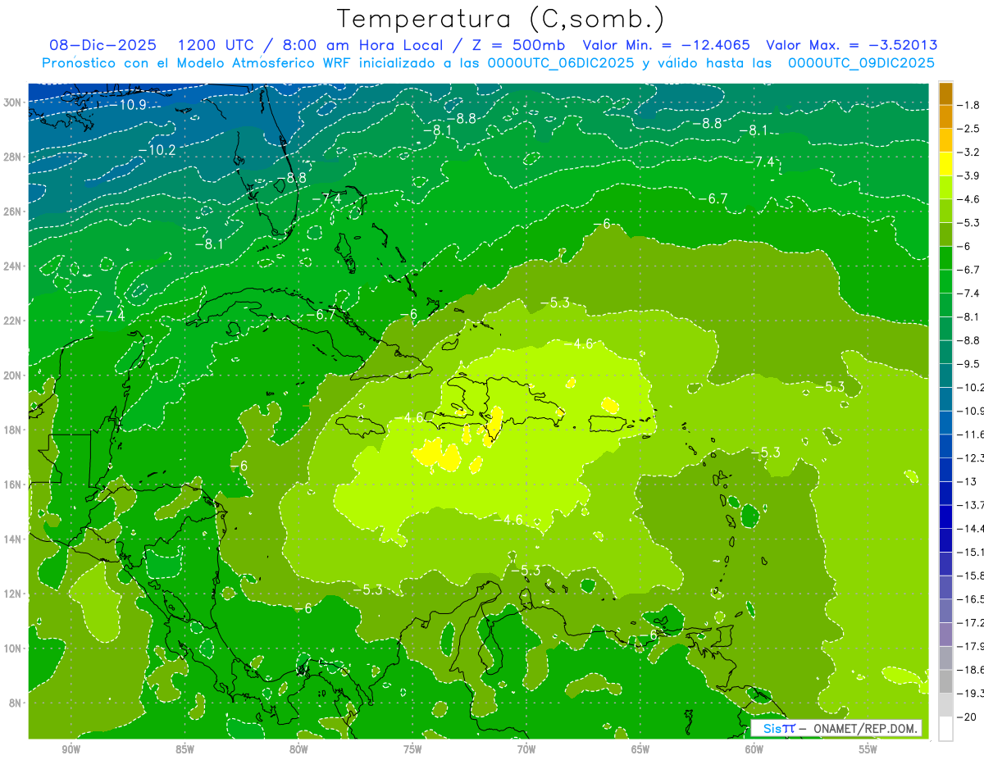This screenshot has height=760, width=984.
Task: Click the "-15.1" colorbar label
Action: tap(971, 552)
